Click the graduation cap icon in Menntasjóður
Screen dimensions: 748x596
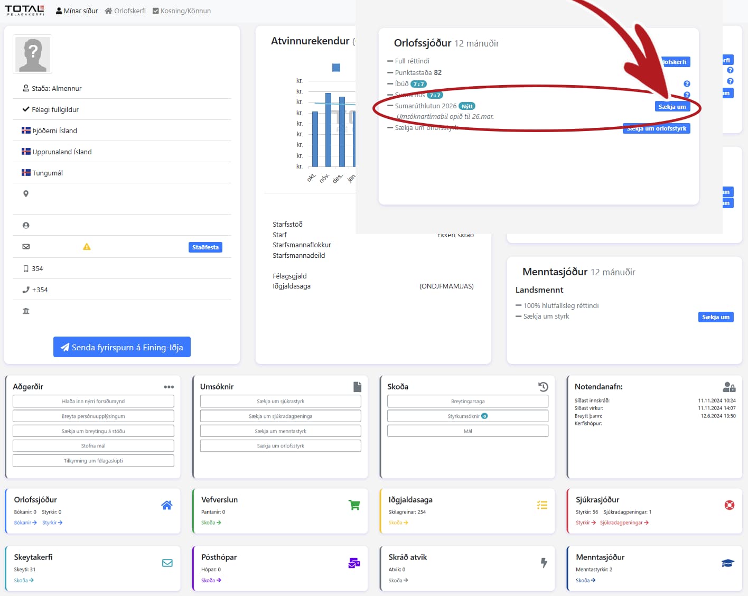(728, 563)
